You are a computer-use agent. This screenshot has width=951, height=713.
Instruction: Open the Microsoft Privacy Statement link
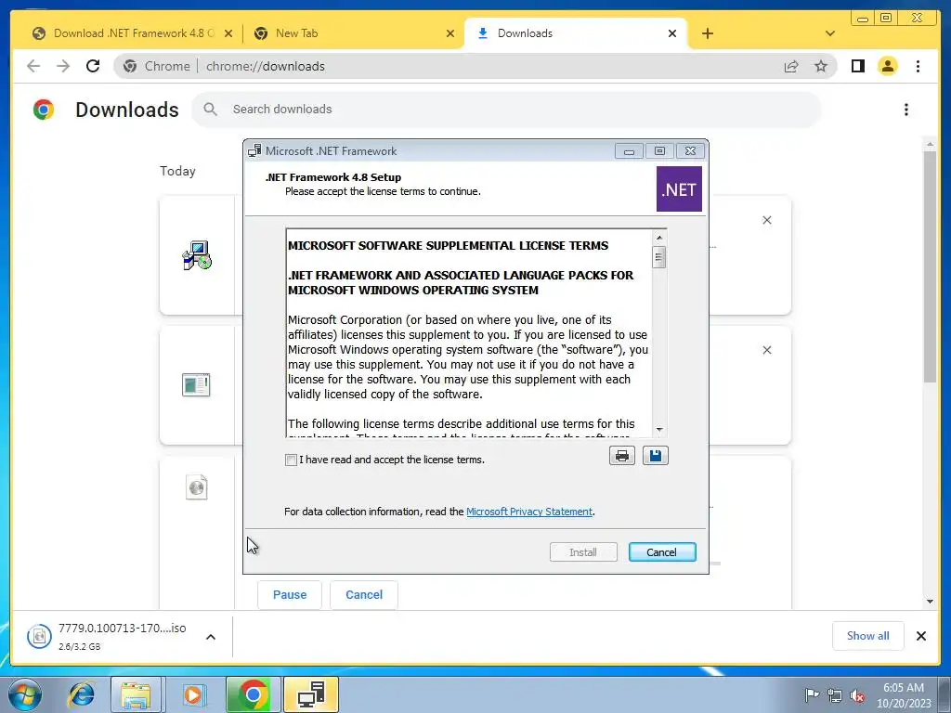click(x=528, y=512)
